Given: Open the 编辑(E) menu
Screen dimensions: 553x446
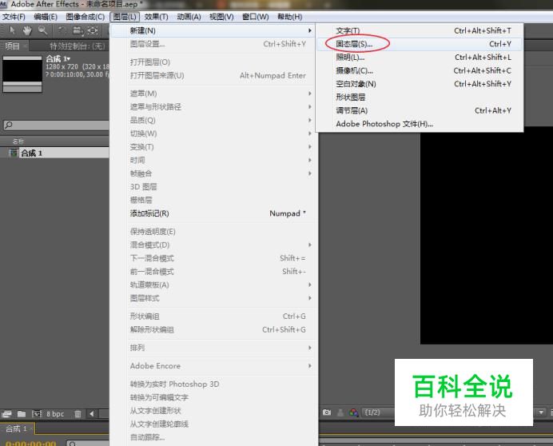Looking at the screenshot, I should point(46,17).
